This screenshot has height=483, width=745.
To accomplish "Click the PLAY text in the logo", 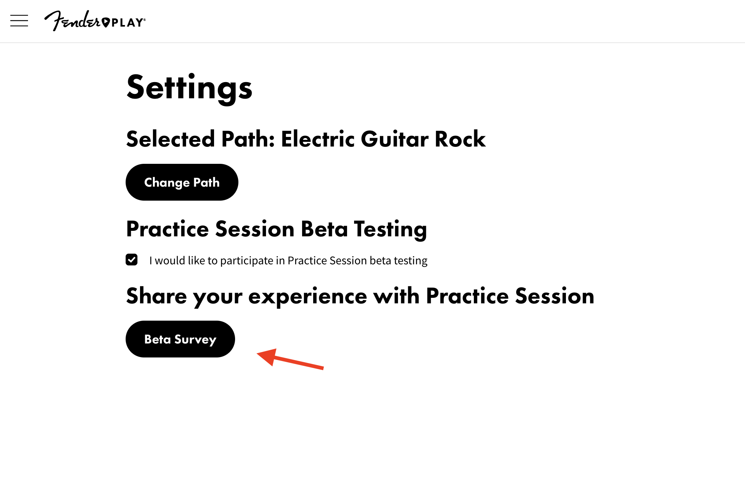I will click(127, 23).
